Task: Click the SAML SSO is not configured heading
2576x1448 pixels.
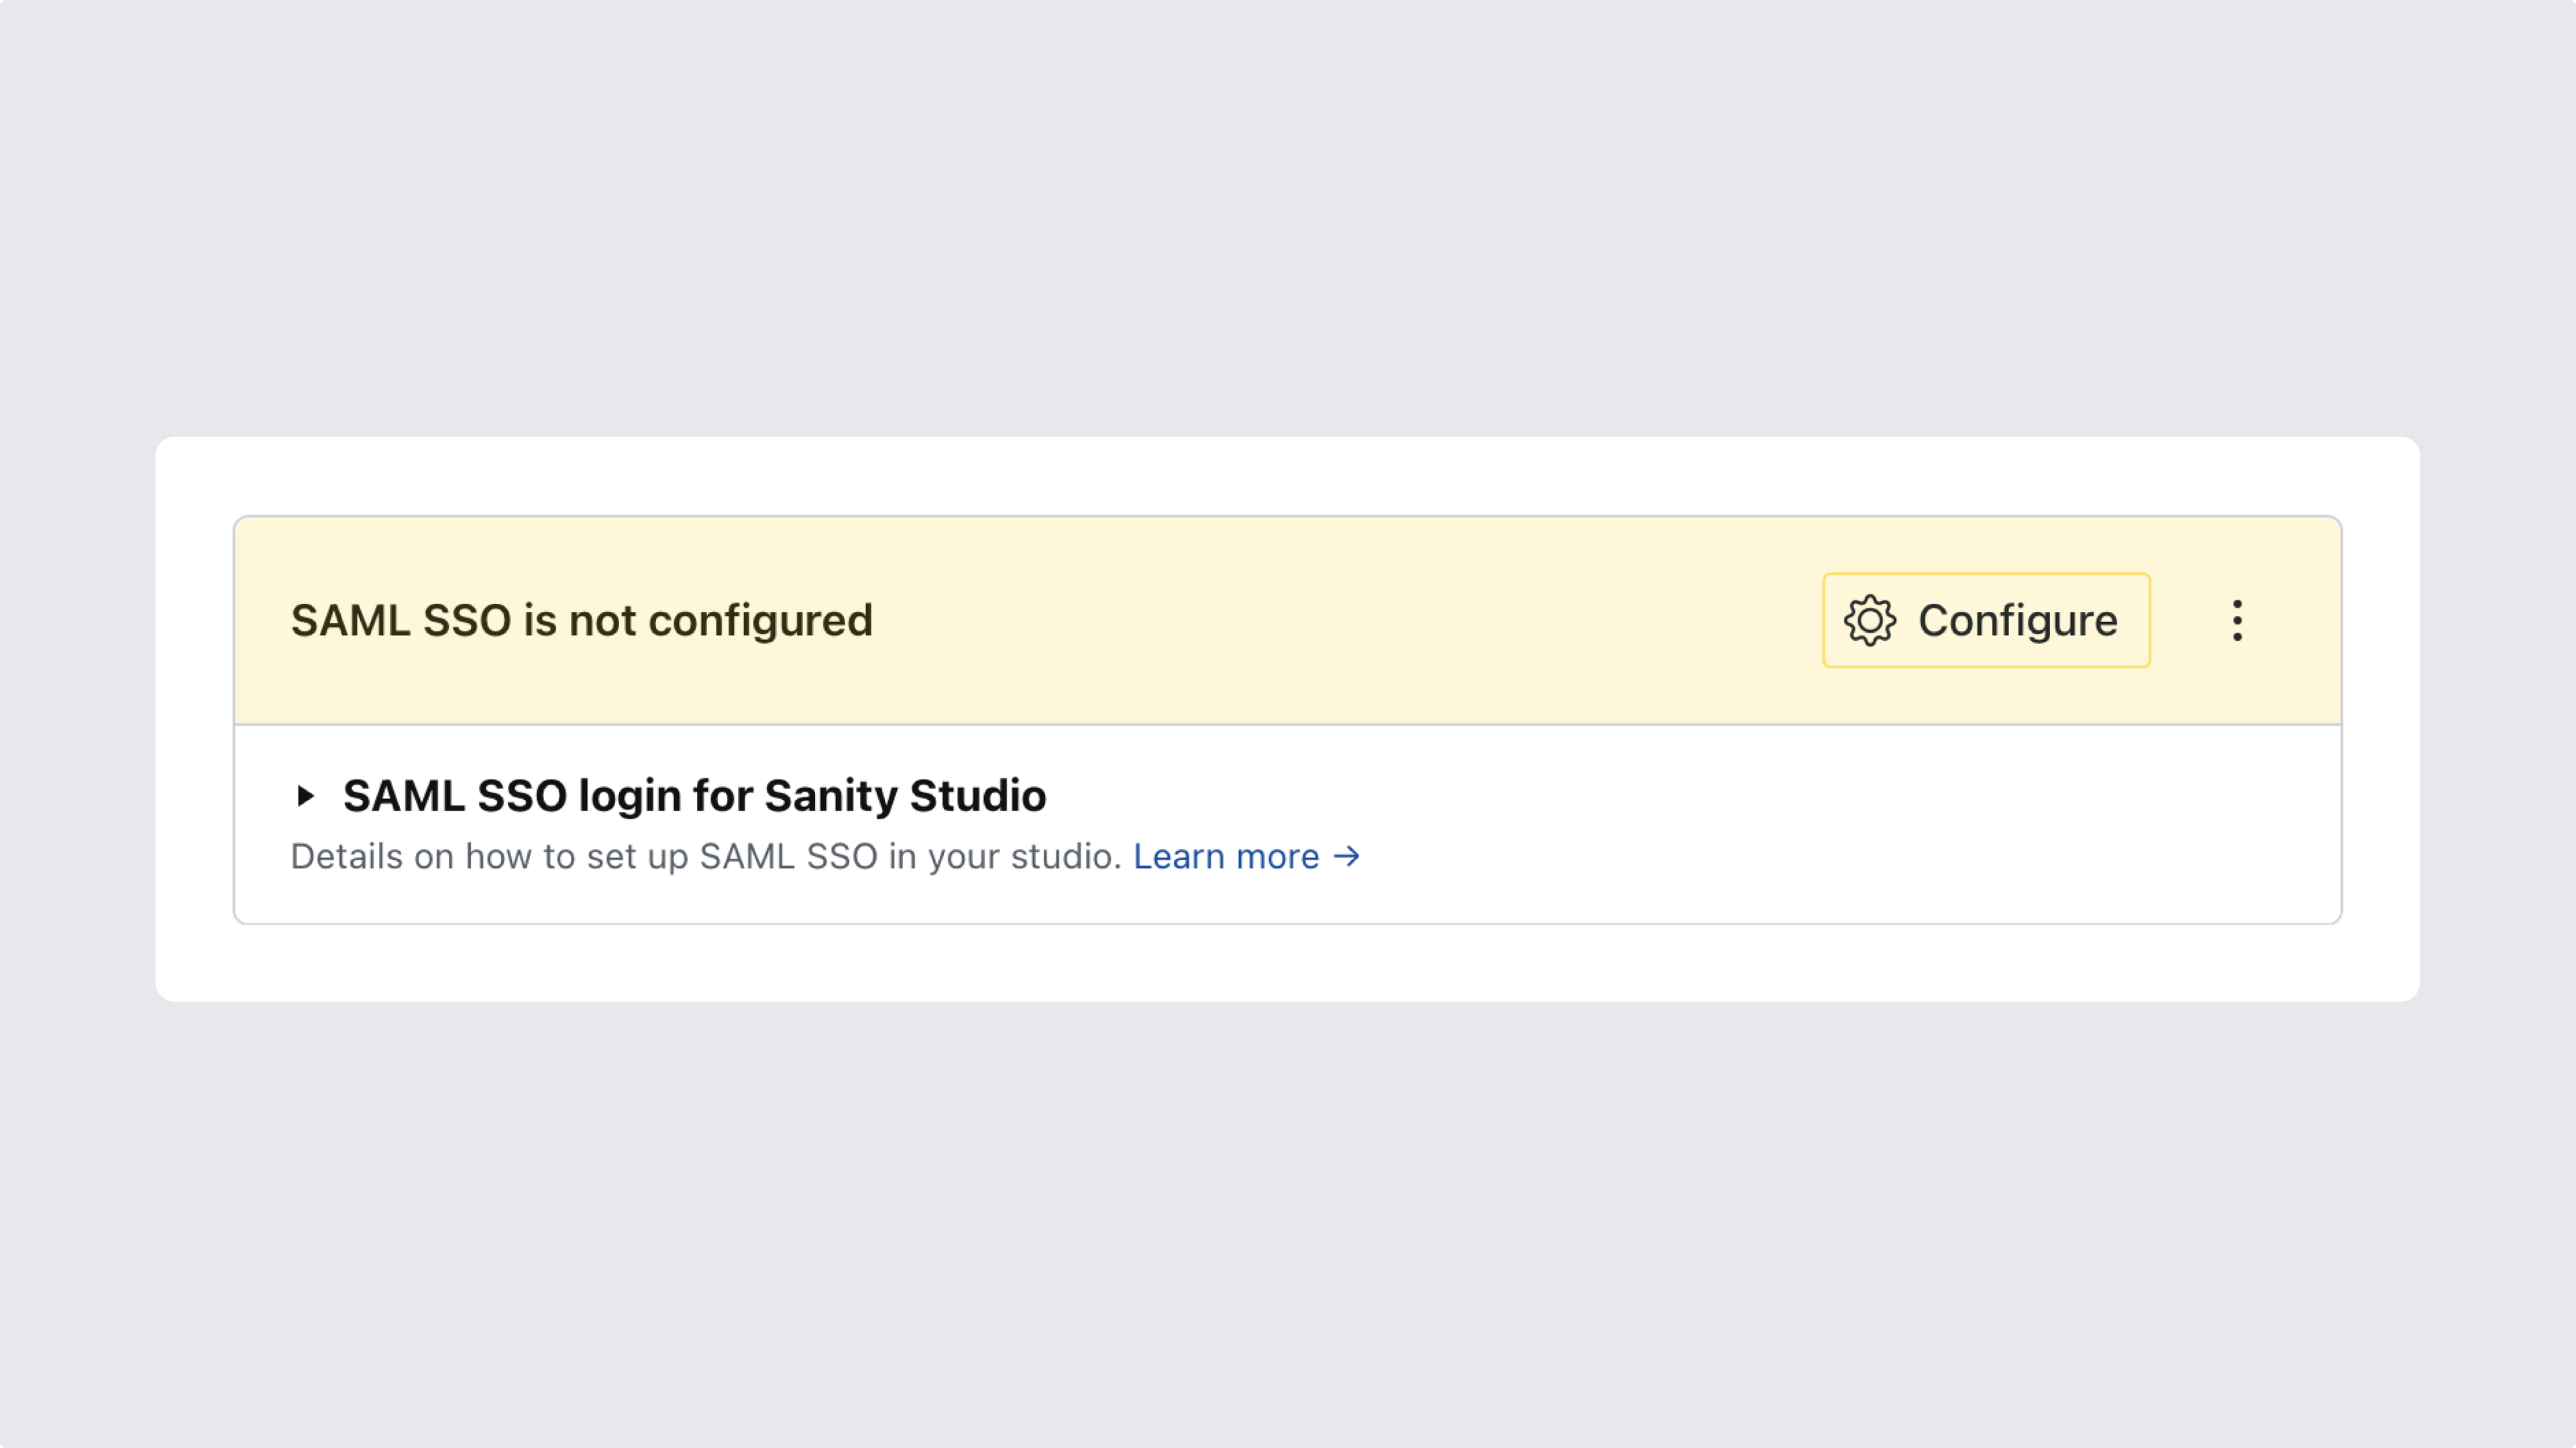Action: pyautogui.click(x=581, y=621)
